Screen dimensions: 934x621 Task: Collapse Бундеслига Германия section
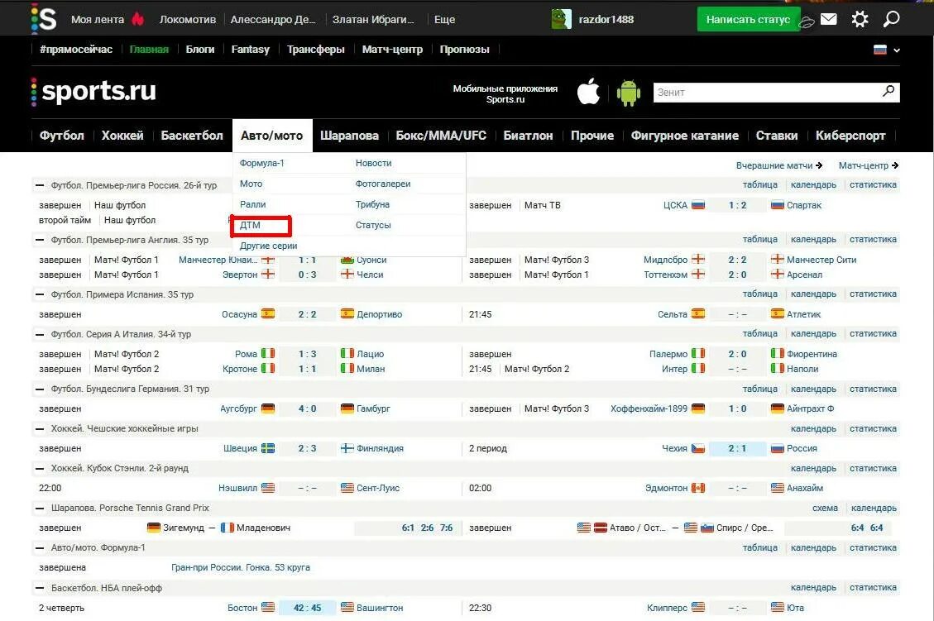[x=40, y=389]
